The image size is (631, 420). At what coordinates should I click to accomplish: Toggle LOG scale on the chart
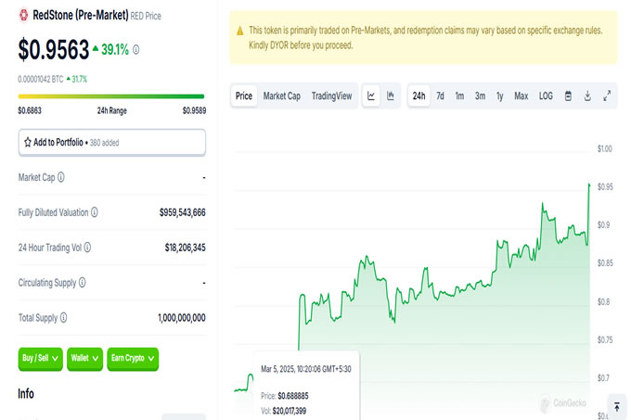point(546,95)
